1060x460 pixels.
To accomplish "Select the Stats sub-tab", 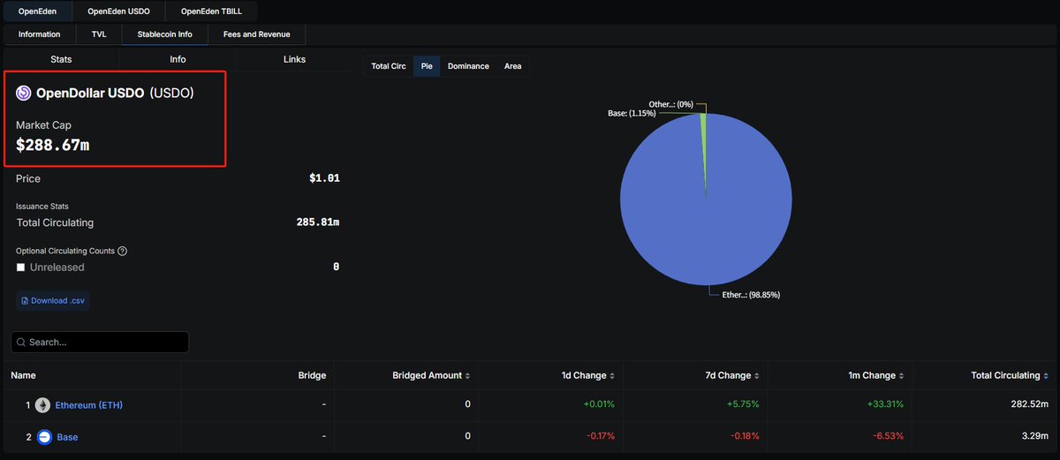I will 61,59.
